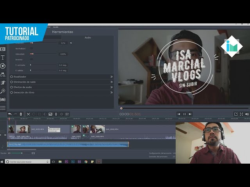Open the Ayuda menu
This screenshot has height=187, width=250.
pos(55,27)
